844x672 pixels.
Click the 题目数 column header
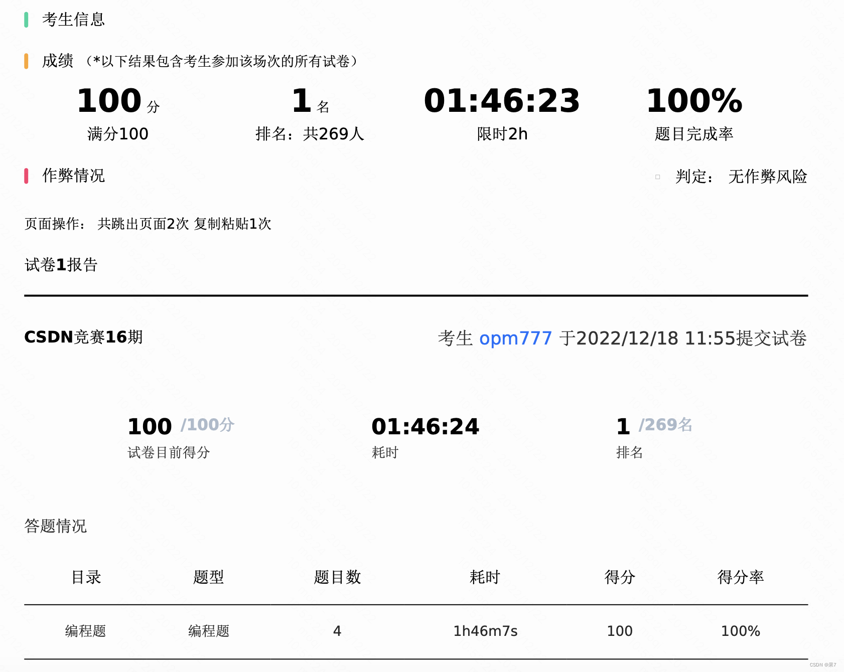337,577
